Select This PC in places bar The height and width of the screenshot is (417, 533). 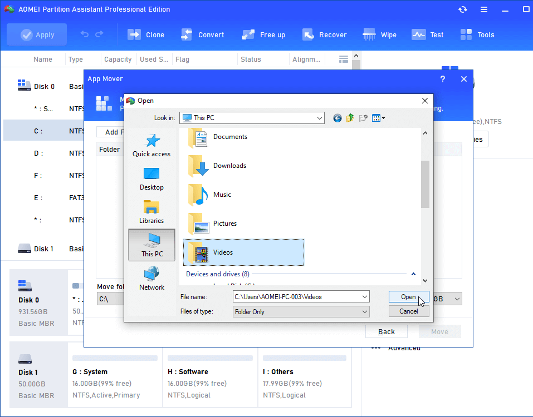tap(152, 245)
